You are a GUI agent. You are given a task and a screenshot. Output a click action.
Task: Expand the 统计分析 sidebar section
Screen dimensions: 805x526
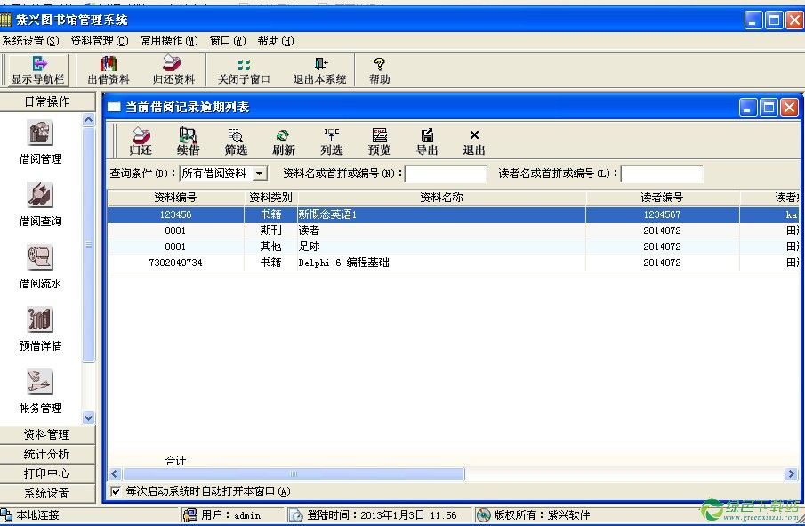(x=47, y=454)
